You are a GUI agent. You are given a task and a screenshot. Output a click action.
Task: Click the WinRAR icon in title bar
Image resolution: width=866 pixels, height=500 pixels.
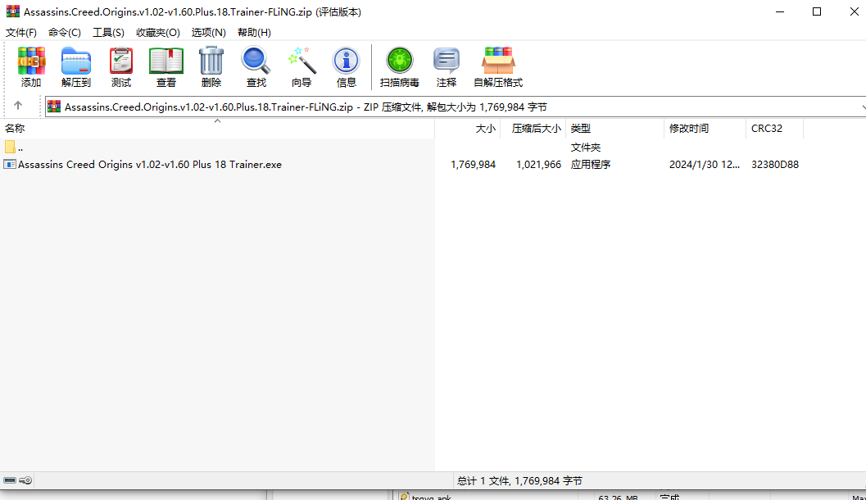coord(13,11)
